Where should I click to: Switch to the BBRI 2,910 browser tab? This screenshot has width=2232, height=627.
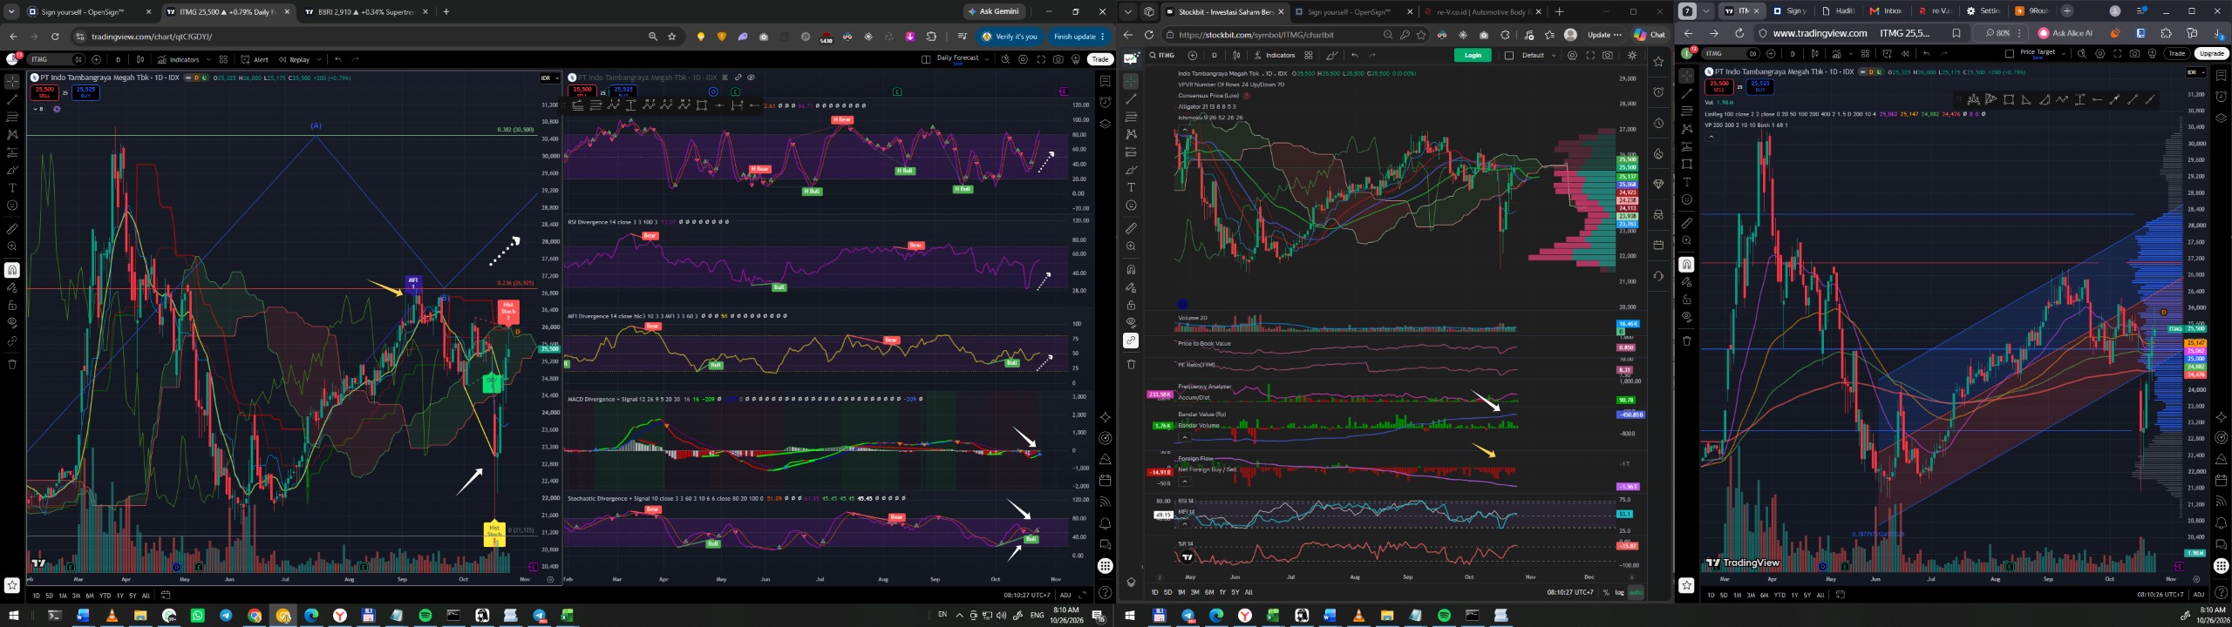[366, 11]
